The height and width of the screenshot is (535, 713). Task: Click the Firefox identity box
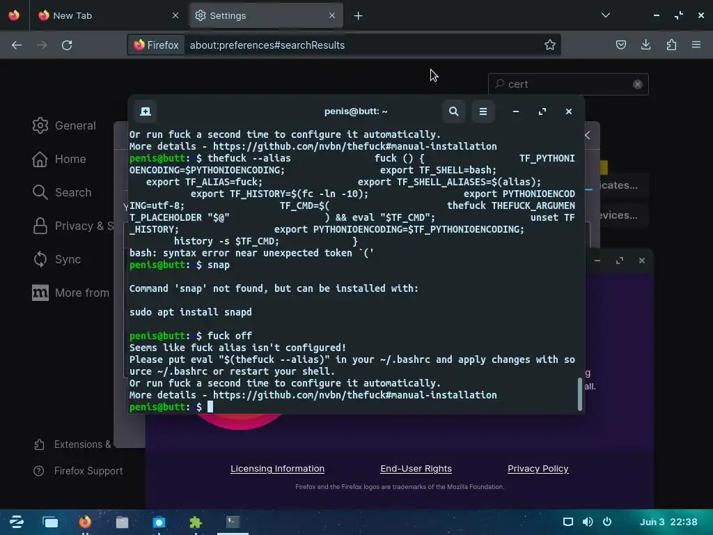156,45
